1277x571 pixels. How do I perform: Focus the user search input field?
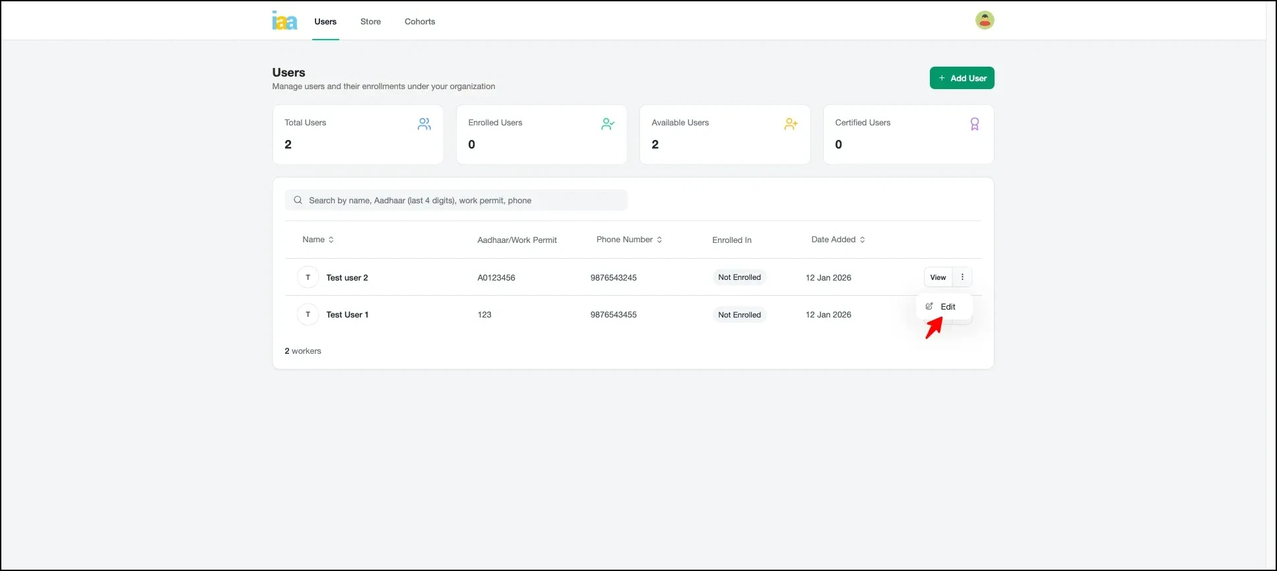pyautogui.click(x=462, y=201)
